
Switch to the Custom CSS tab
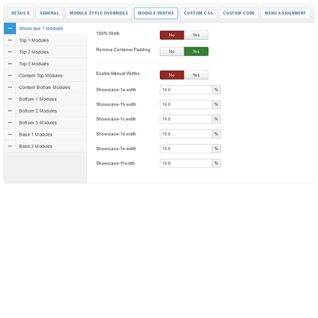[x=198, y=13]
